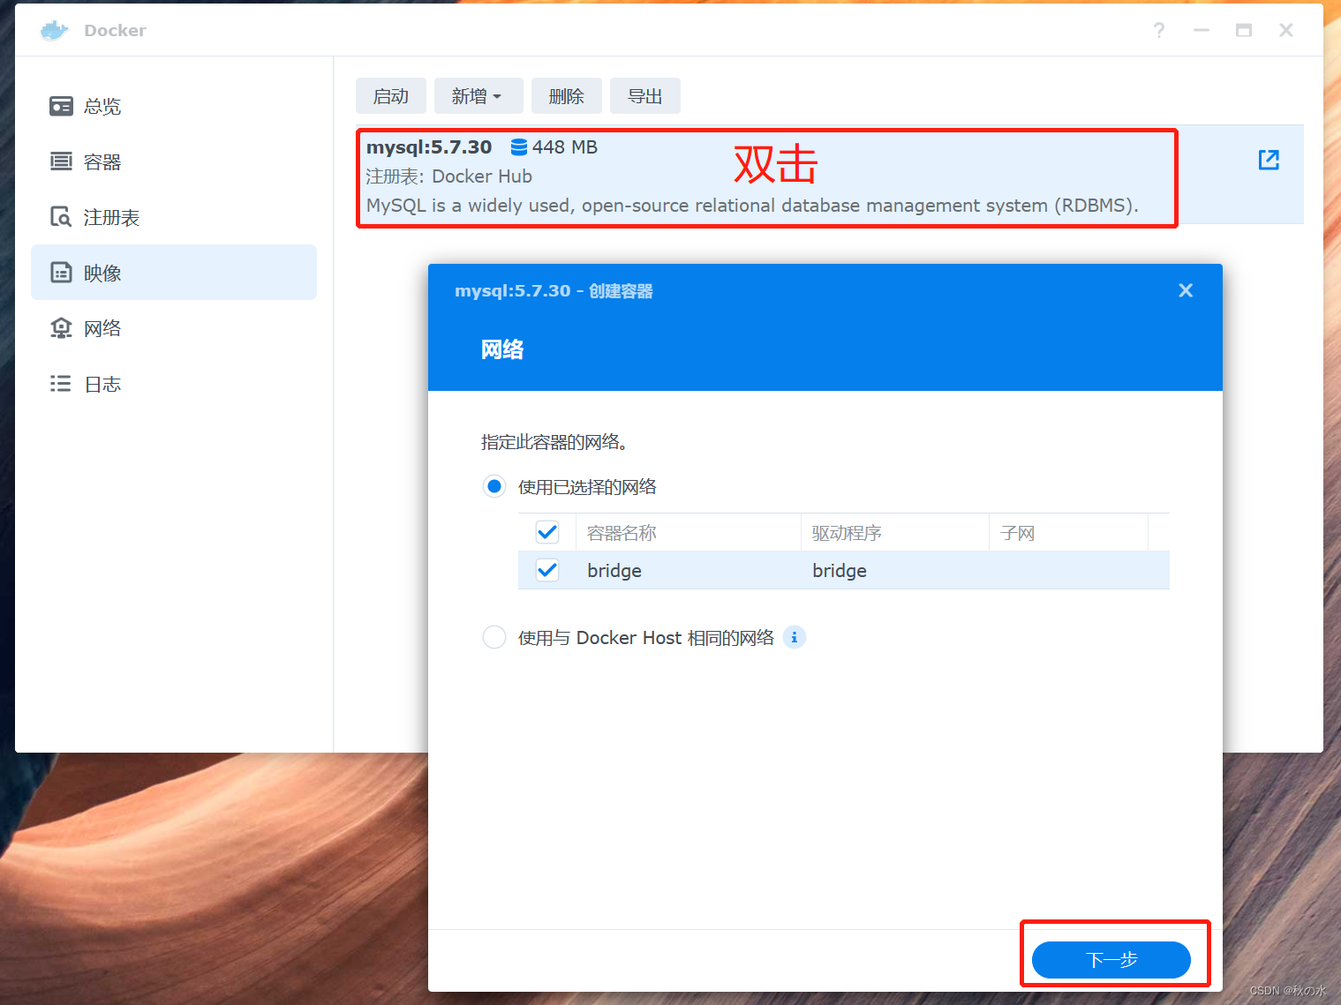Click the MySQL image description text

[x=752, y=206]
